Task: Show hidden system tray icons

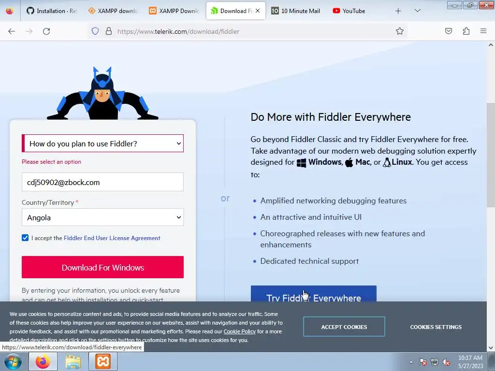Action: [x=411, y=362]
